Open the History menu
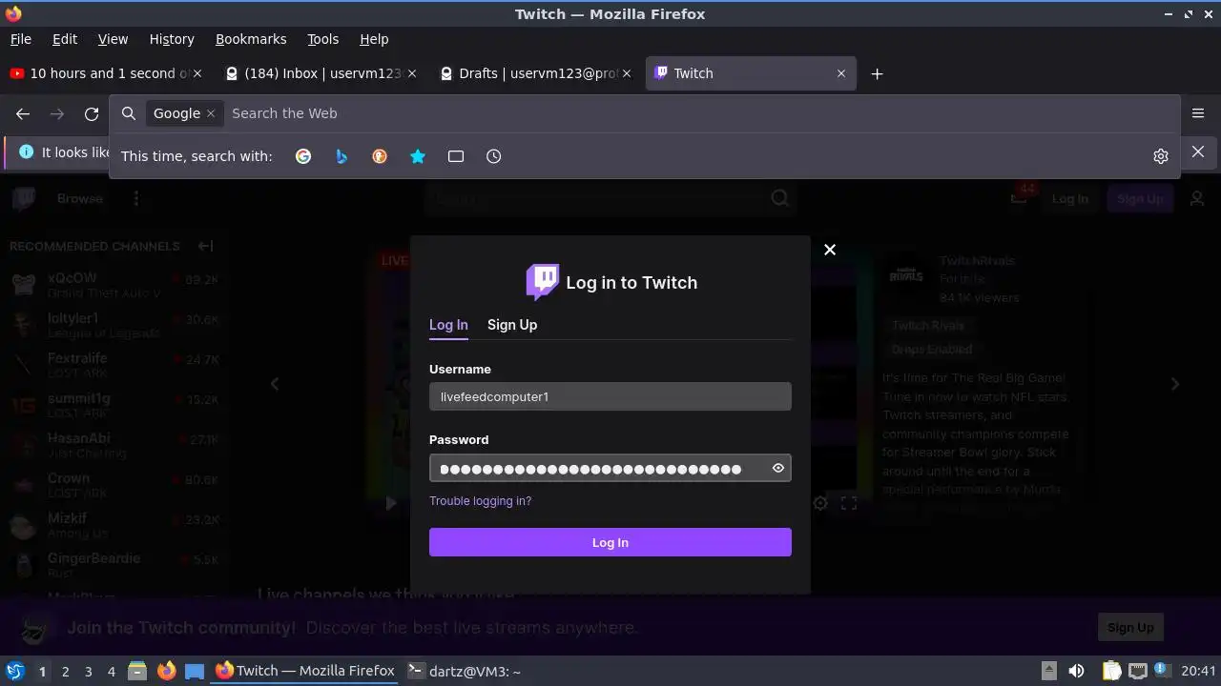The width and height of the screenshot is (1221, 686). 172,39
